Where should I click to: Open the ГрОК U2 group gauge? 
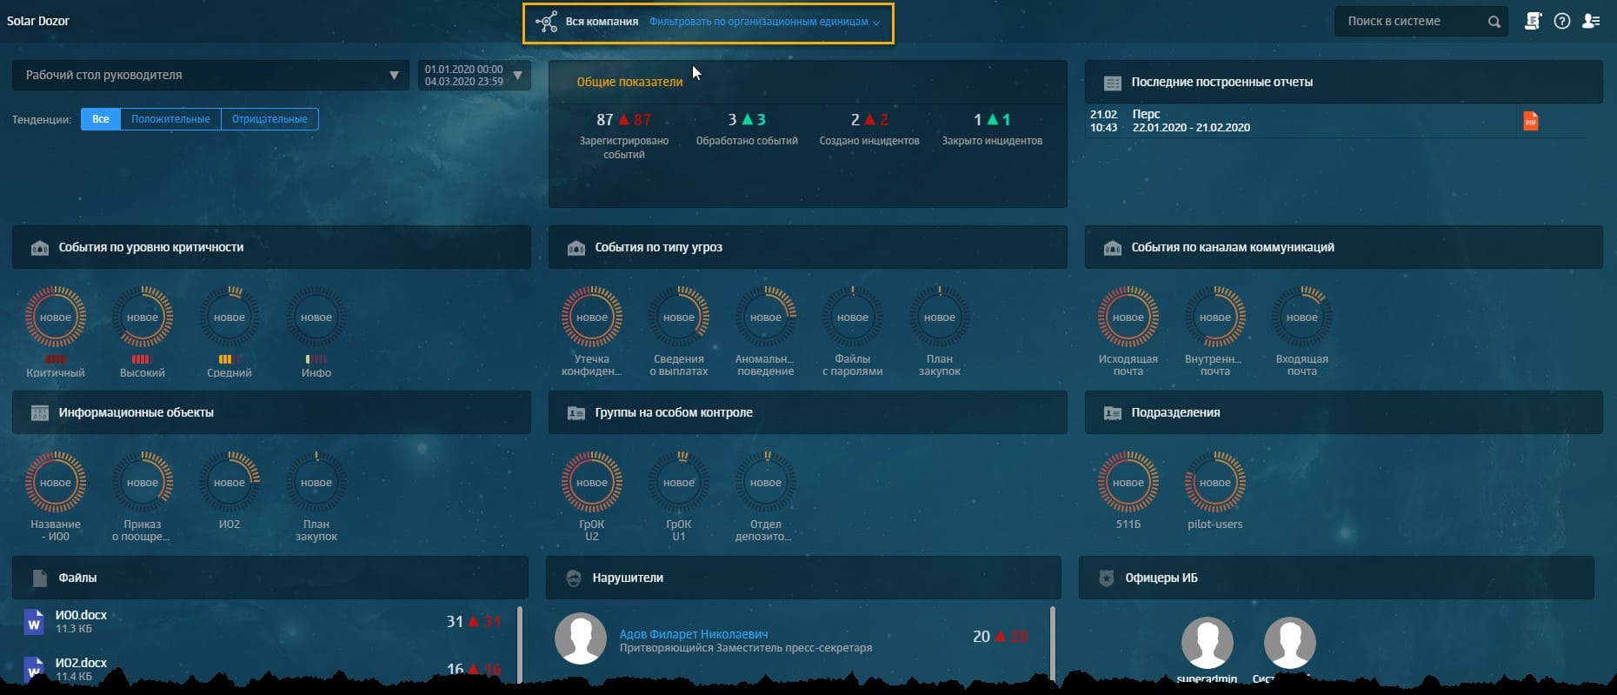point(592,483)
